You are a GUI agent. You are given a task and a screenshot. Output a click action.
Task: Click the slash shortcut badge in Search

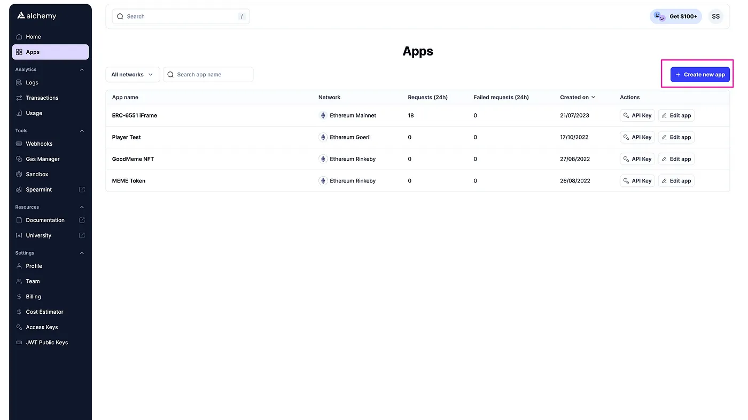point(241,17)
